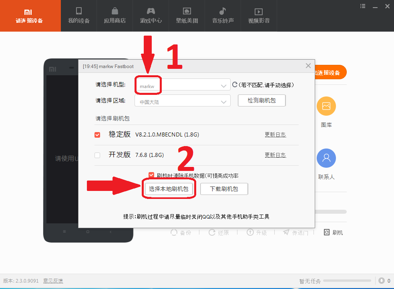
Task: Click the 下载刷机包 button
Action: [x=224, y=189]
